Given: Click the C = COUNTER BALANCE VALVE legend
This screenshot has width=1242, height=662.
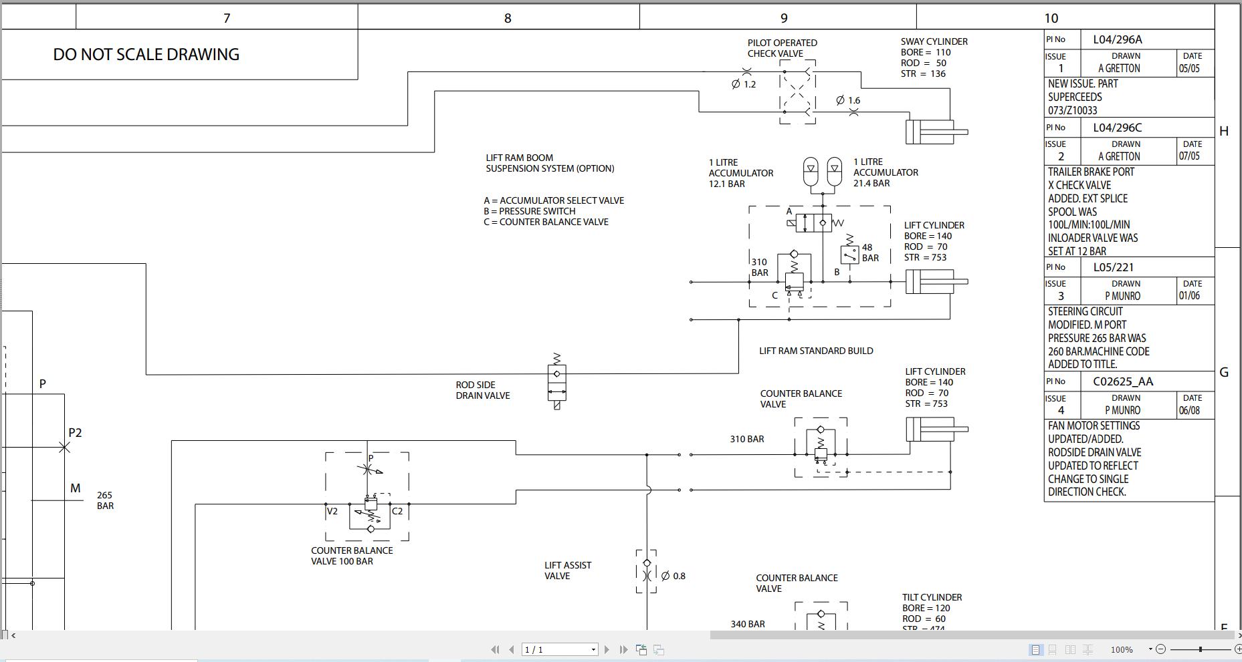Looking at the screenshot, I should coord(546,222).
